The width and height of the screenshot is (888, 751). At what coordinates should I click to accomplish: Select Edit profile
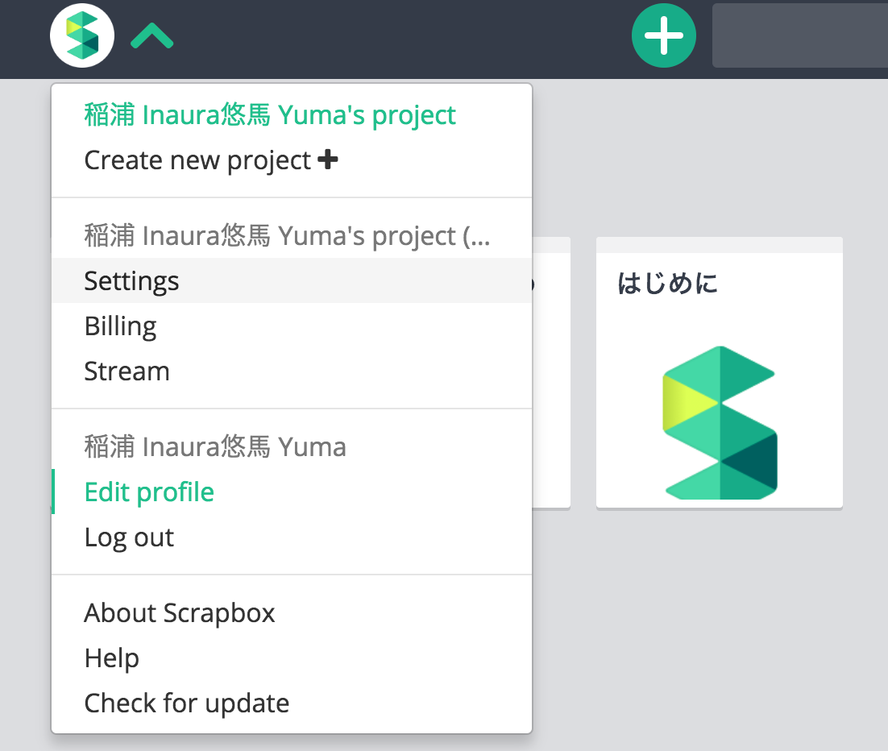[x=292, y=492]
